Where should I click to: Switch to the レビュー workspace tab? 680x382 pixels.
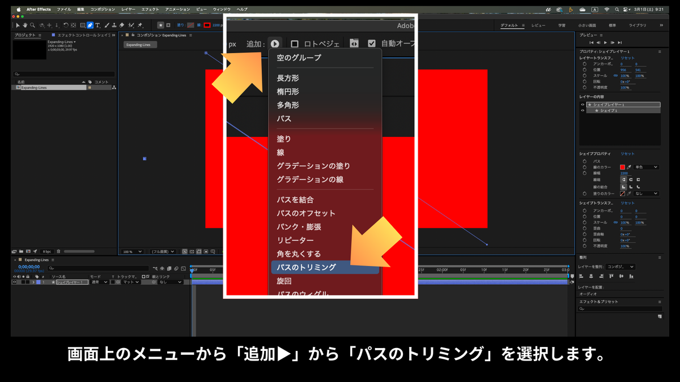coord(538,25)
